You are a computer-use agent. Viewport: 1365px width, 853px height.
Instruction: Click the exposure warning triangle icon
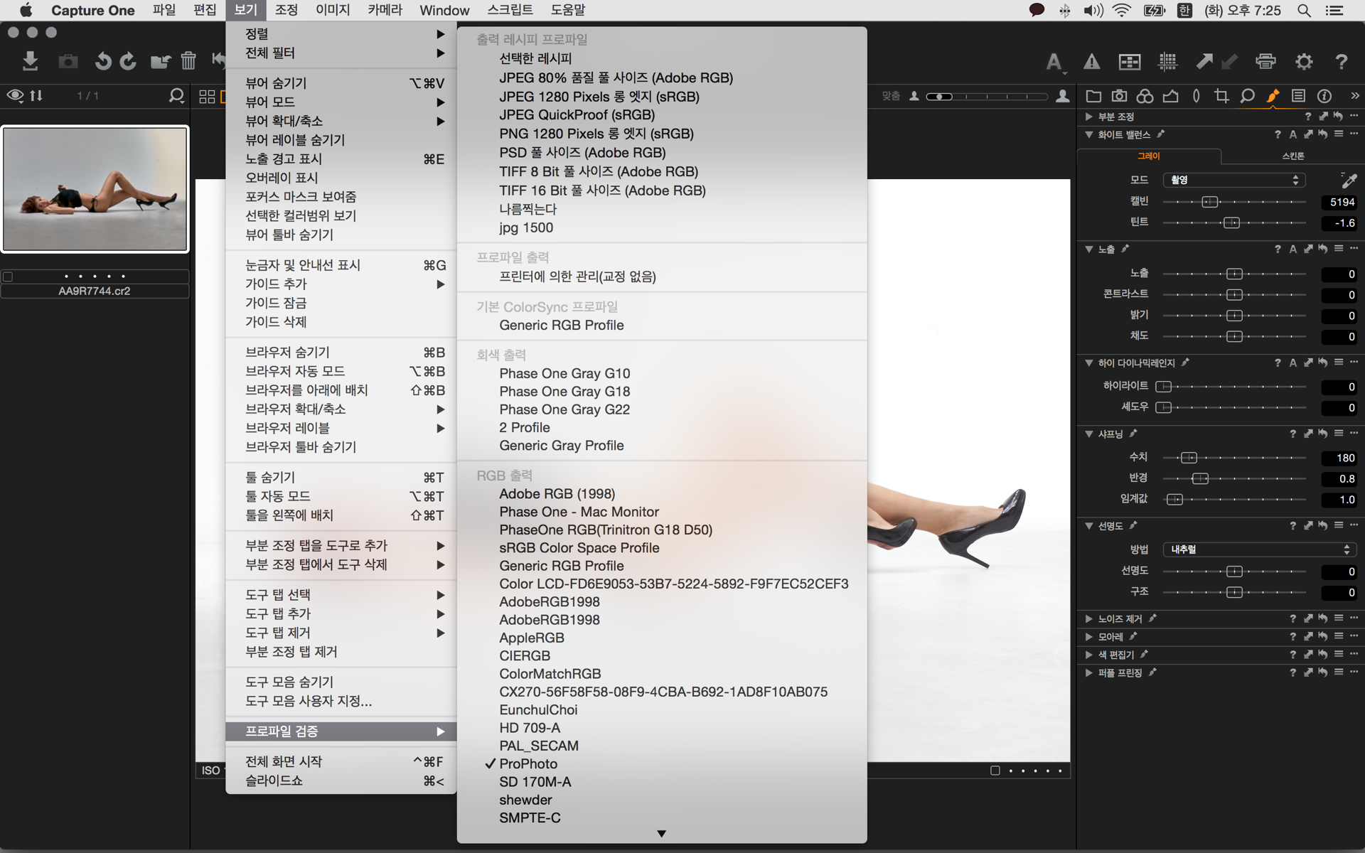pos(1091,62)
